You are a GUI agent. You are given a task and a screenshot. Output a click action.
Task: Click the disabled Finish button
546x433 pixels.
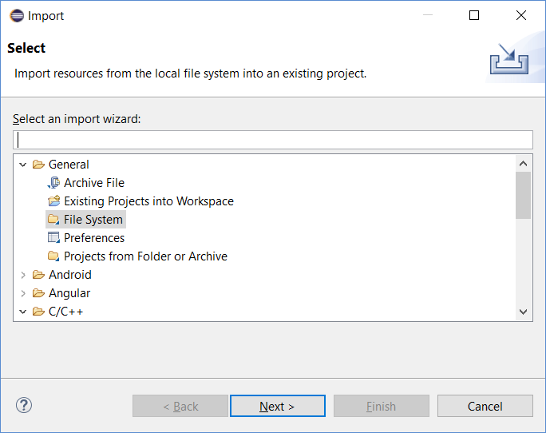pos(382,406)
